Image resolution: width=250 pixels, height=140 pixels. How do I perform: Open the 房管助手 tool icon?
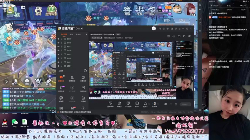(72, 78)
